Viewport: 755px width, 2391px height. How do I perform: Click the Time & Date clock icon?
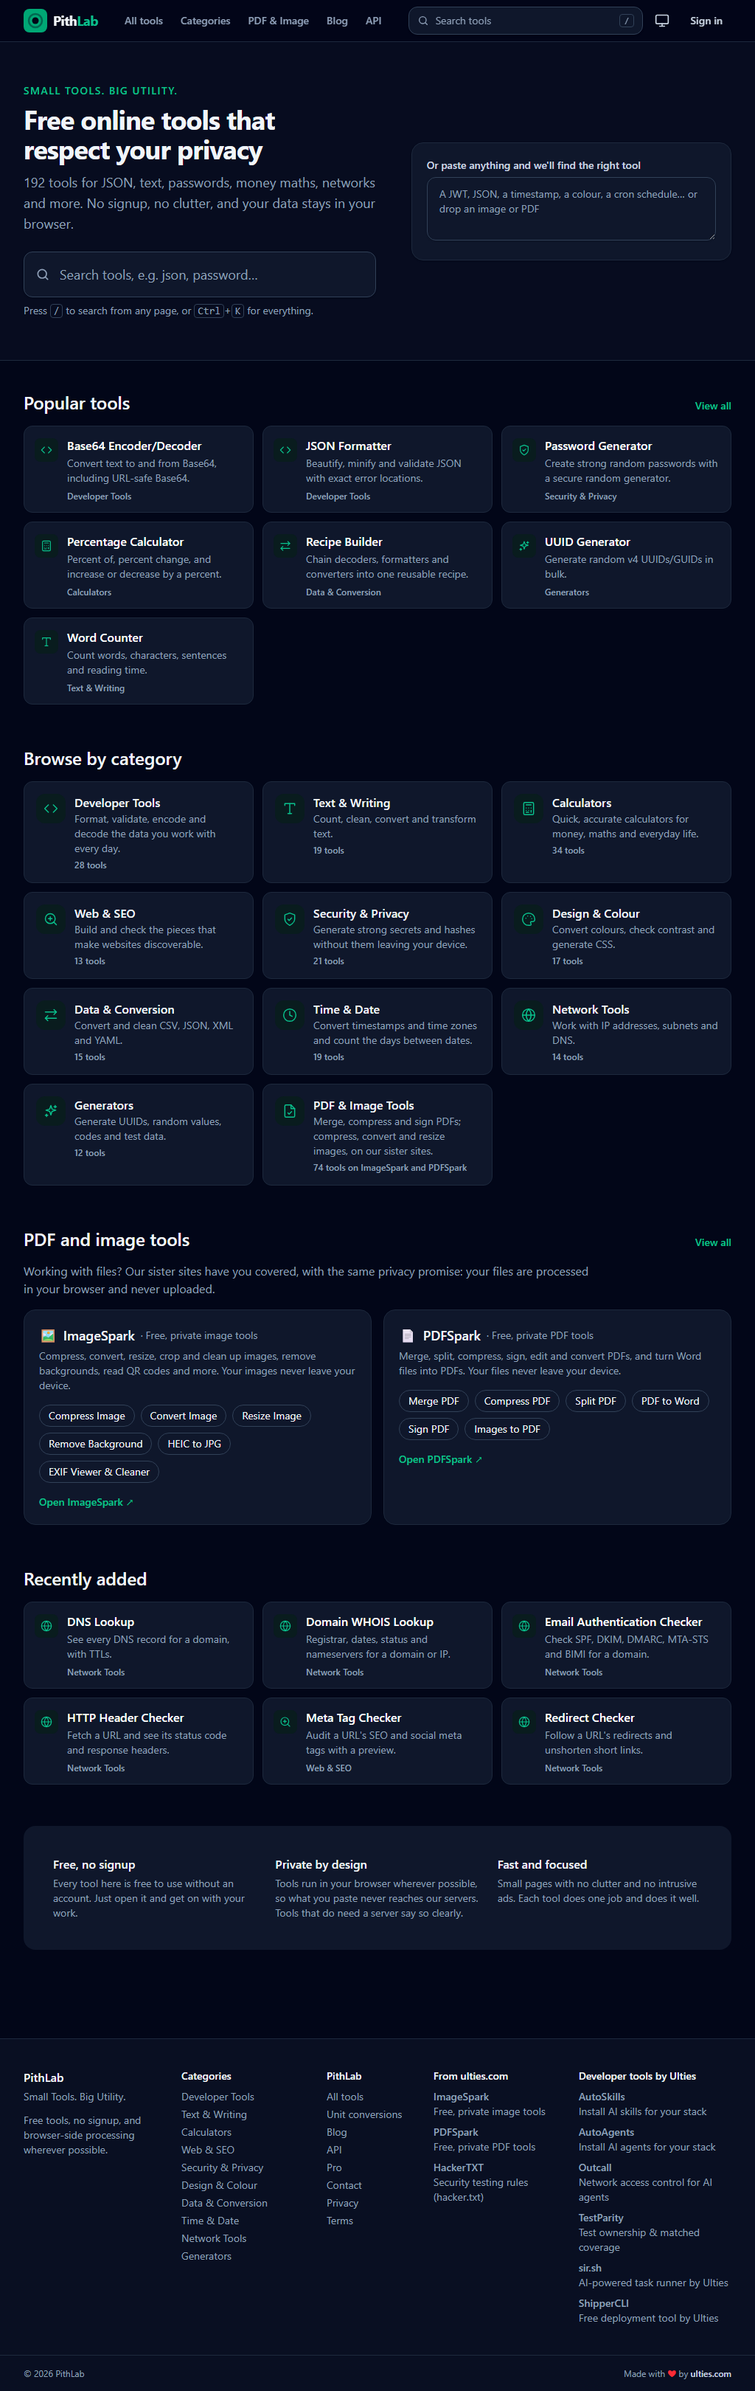tap(289, 1014)
